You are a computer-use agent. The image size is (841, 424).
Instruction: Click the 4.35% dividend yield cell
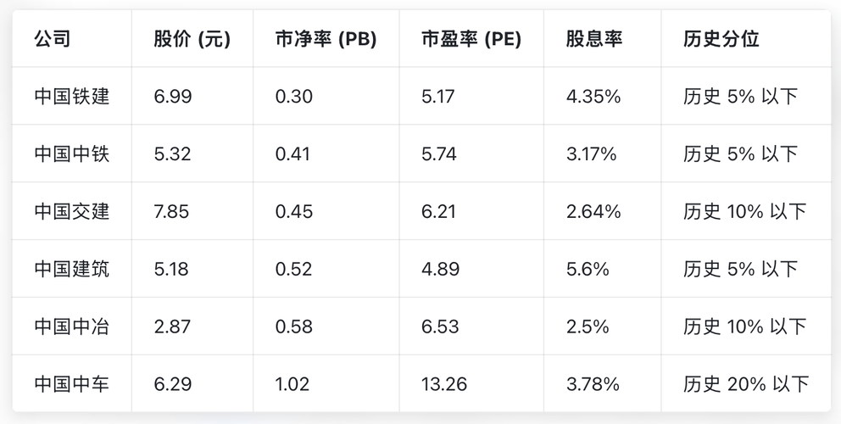[593, 97]
